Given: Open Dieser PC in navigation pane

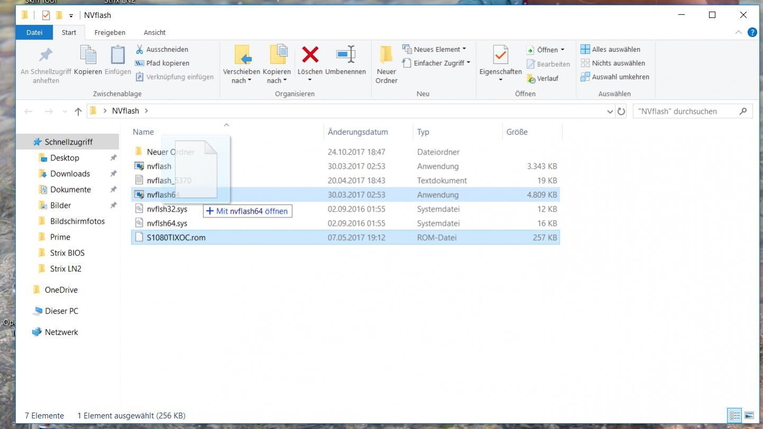Looking at the screenshot, I should coord(61,311).
